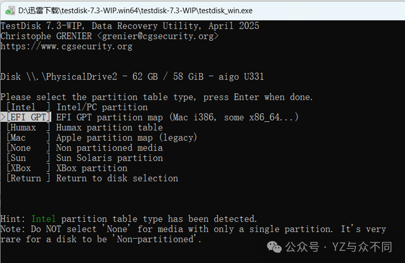Choose the [Sun] Solaris partition option
The image size is (405, 263).
pyautogui.click(x=28, y=158)
